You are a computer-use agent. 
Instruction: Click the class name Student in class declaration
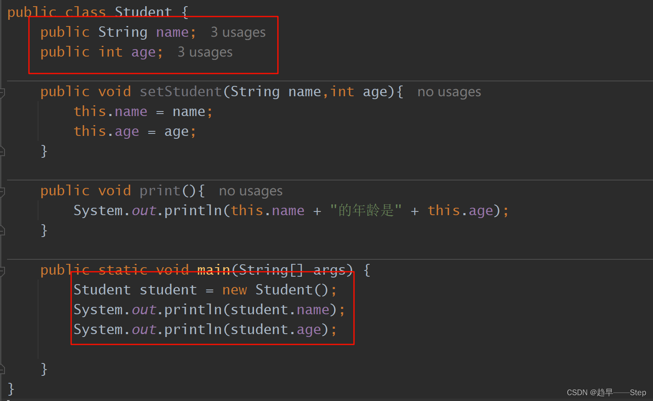tap(143, 12)
